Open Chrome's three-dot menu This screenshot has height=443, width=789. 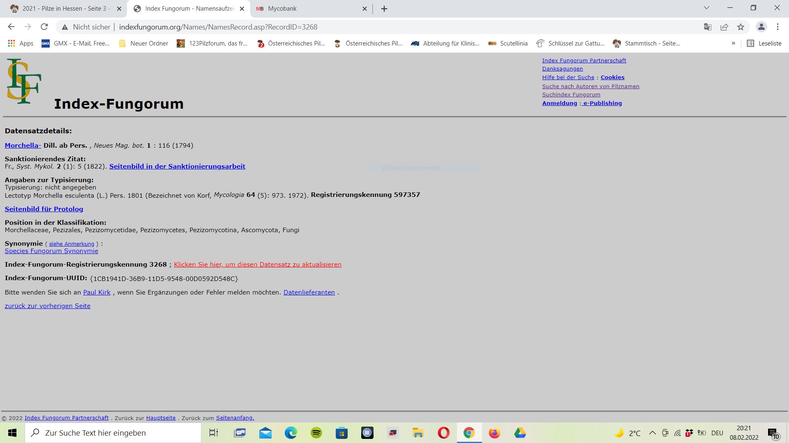tap(777, 27)
